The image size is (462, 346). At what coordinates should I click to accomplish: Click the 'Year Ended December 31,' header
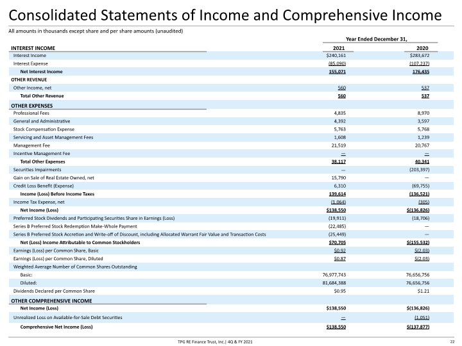(376, 39)
